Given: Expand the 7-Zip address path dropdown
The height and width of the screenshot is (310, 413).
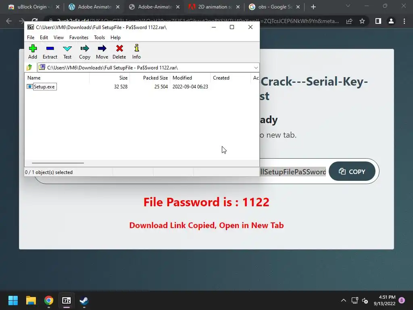Looking at the screenshot, I should 256,68.
